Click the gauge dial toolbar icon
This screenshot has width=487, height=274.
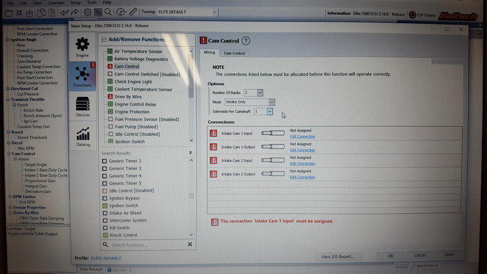pyautogui.click(x=121, y=12)
